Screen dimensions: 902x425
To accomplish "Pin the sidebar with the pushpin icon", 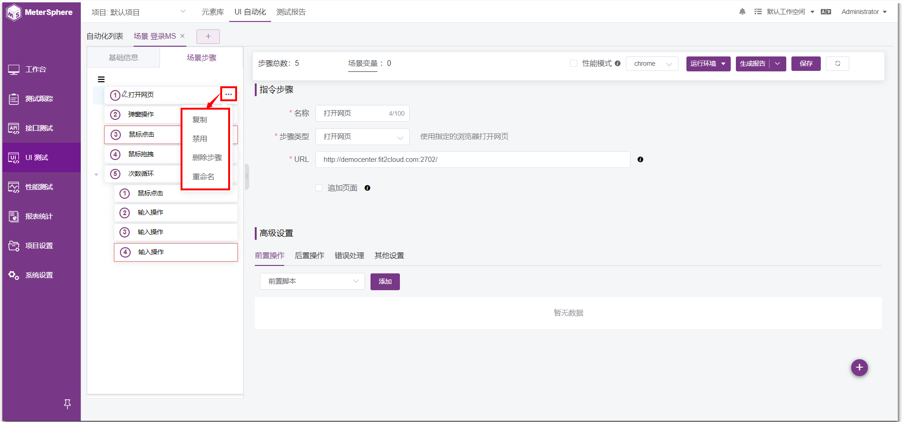I will click(67, 404).
